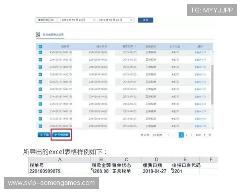241x193 pixels.
Task: Select column D header in excel sample
Action: click(157, 160)
